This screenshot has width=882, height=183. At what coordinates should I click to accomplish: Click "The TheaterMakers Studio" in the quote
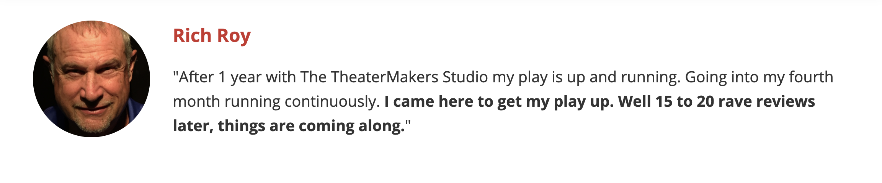click(x=394, y=77)
